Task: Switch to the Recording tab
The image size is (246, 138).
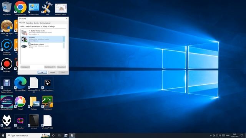Action: 29,23
